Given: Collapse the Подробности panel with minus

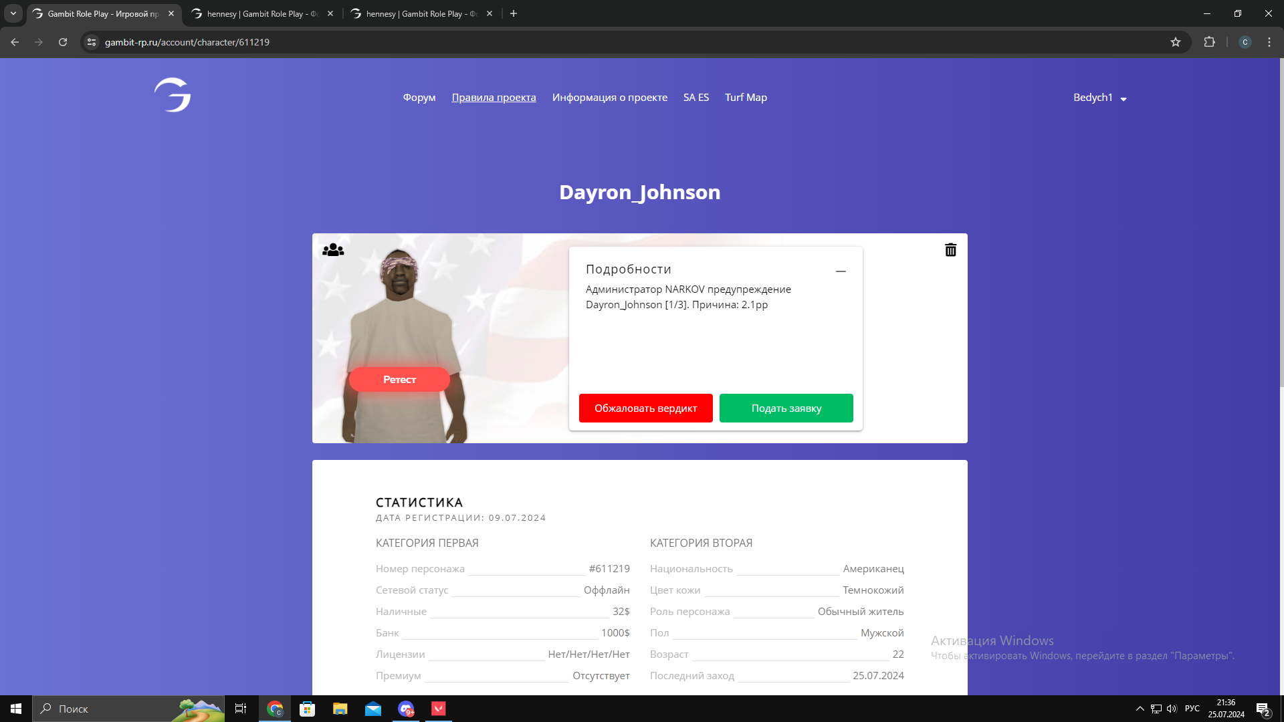Looking at the screenshot, I should pos(841,271).
